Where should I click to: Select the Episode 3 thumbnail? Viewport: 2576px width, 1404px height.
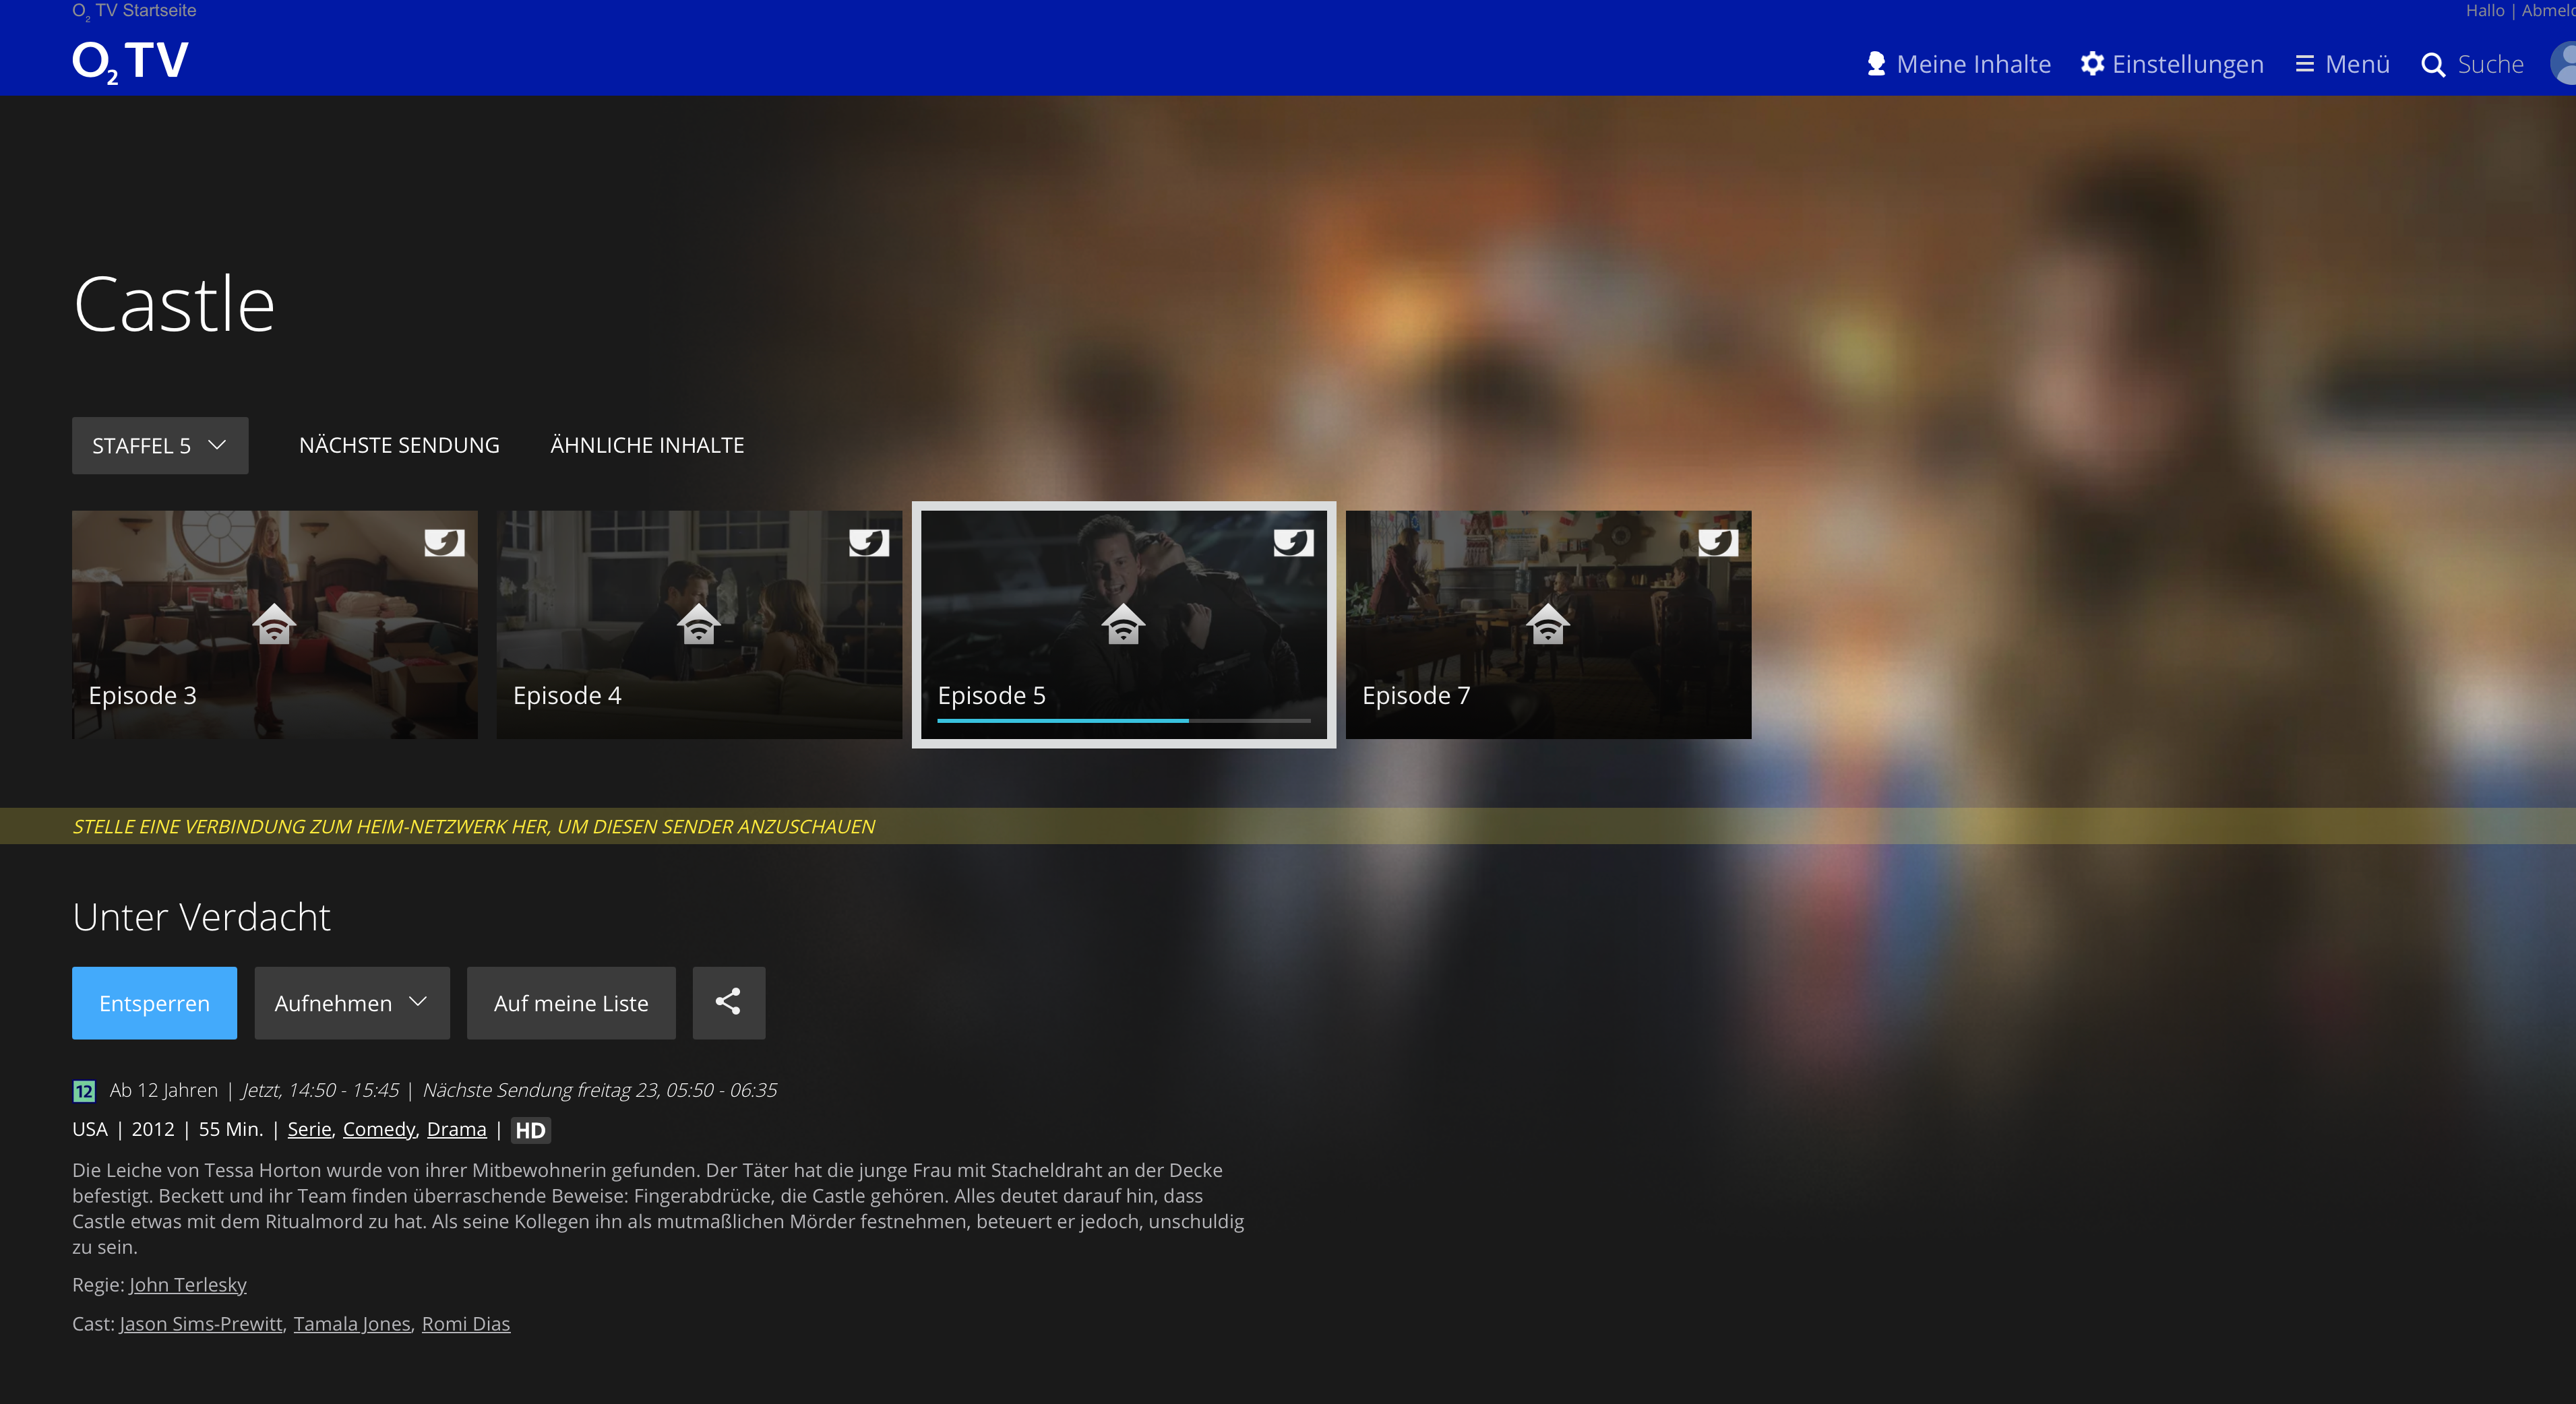275,625
